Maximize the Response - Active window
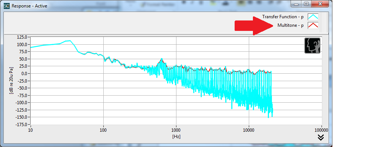Image resolution: width=376 pixels, height=147 pixels. click(306, 4)
